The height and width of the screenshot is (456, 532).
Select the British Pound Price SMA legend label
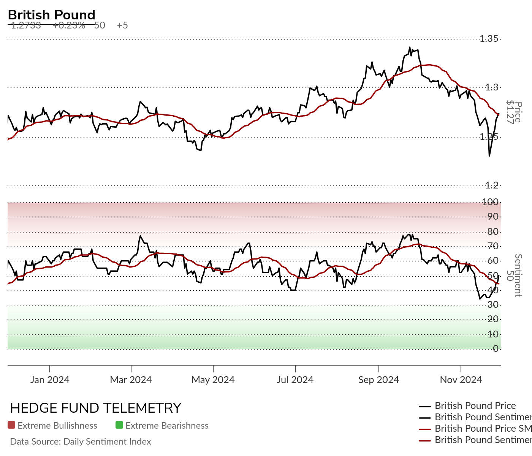click(483, 428)
